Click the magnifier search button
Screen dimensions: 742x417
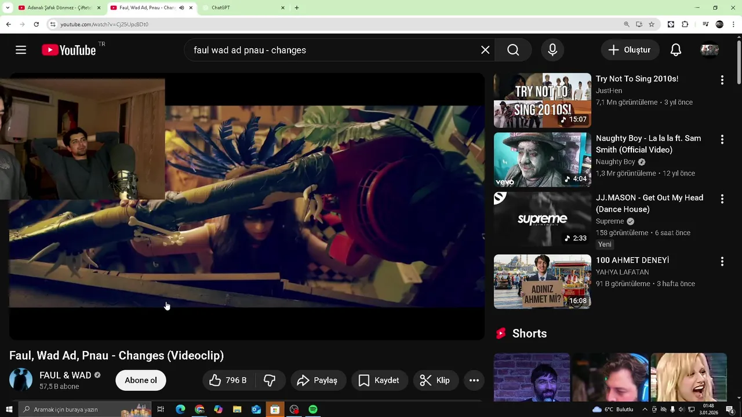tap(513, 50)
